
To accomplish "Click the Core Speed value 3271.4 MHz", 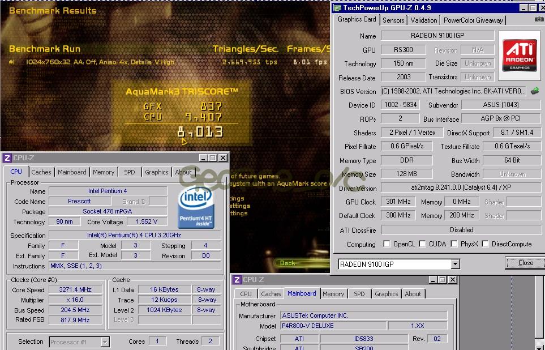I will (x=75, y=289).
